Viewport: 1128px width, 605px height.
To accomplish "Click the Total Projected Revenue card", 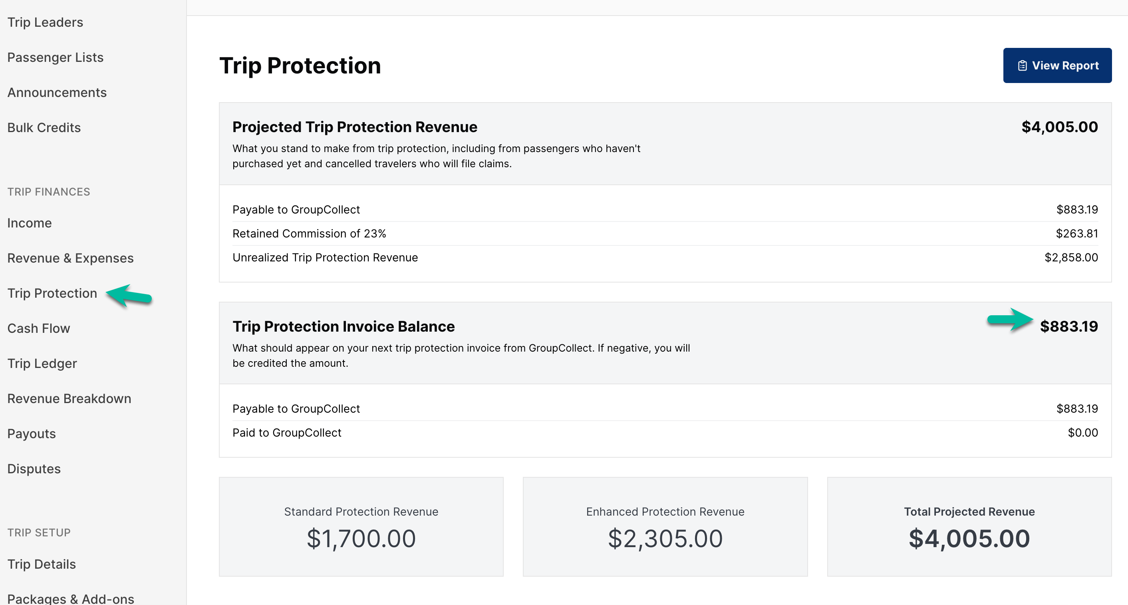I will (x=969, y=527).
